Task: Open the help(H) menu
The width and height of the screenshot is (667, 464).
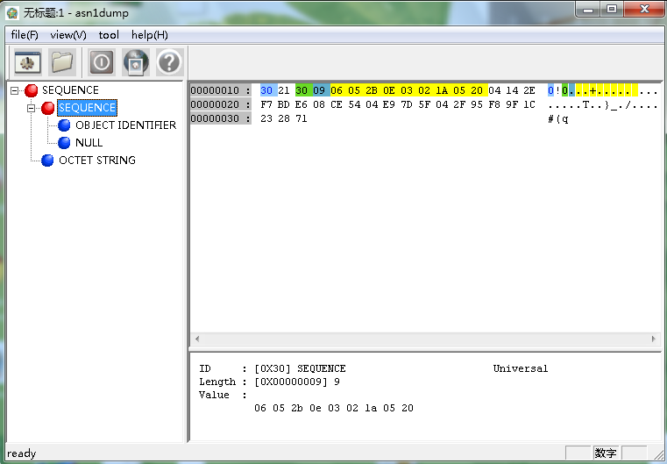Action: (x=150, y=35)
